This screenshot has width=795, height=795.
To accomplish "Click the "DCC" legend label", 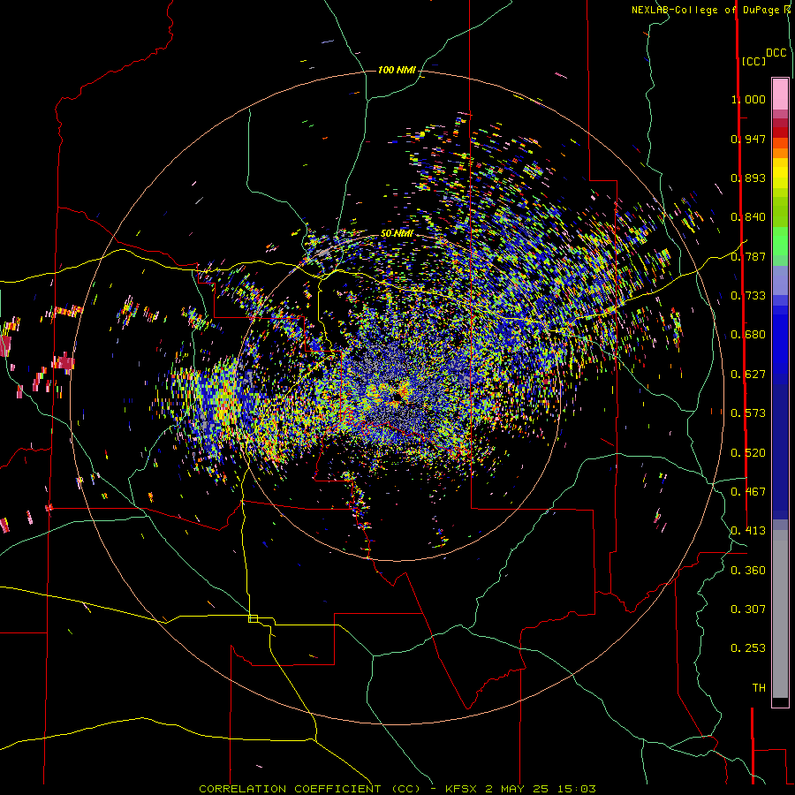I will tap(776, 53).
